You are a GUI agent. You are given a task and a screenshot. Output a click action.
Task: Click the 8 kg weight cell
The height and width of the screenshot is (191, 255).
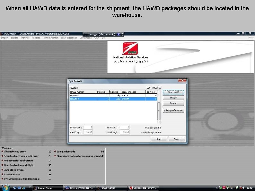click(x=115, y=99)
